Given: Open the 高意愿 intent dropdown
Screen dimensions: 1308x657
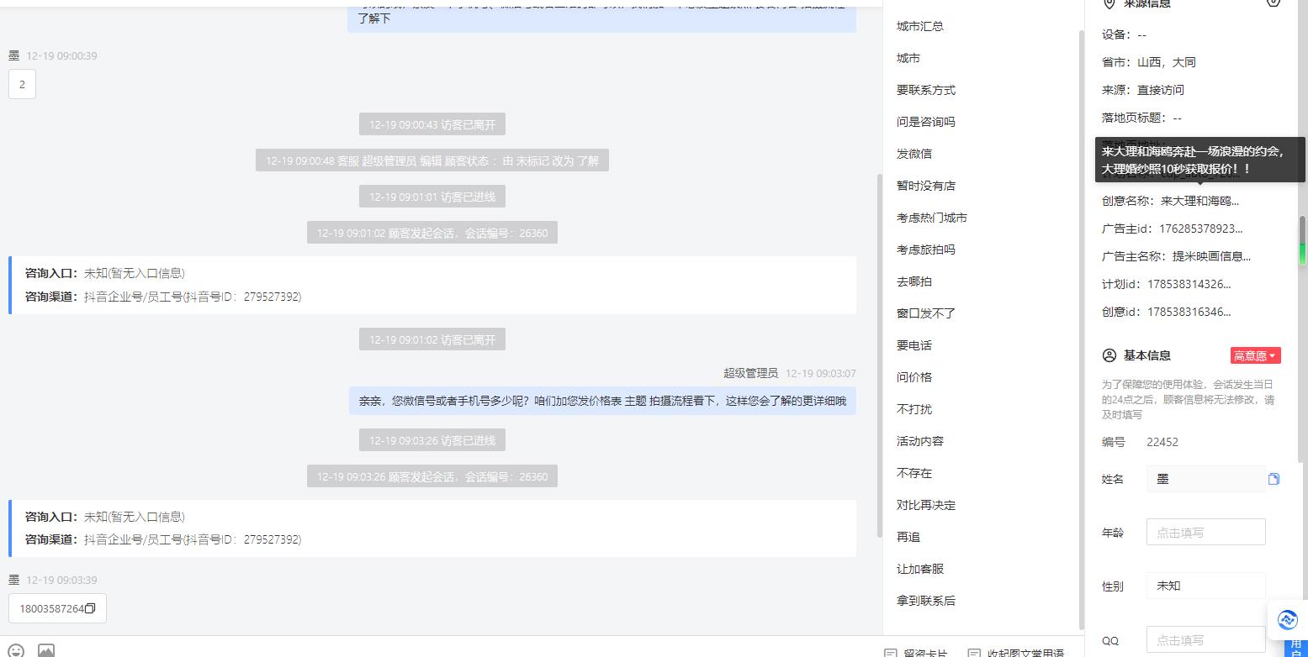Looking at the screenshot, I should tap(1255, 355).
